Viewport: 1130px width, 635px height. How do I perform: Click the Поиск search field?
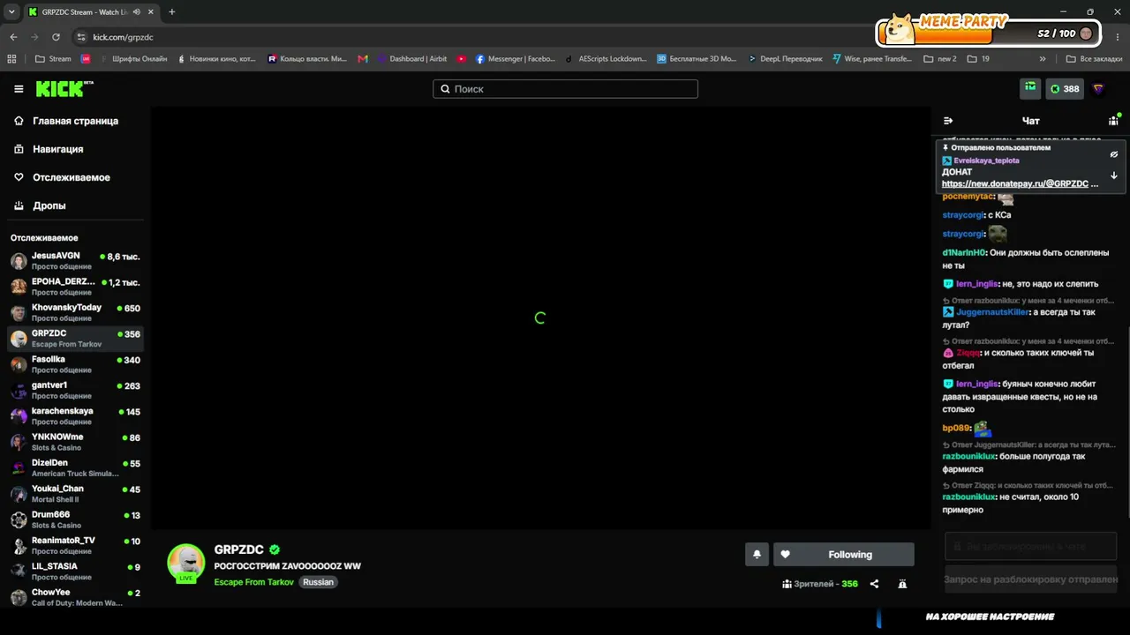click(565, 89)
